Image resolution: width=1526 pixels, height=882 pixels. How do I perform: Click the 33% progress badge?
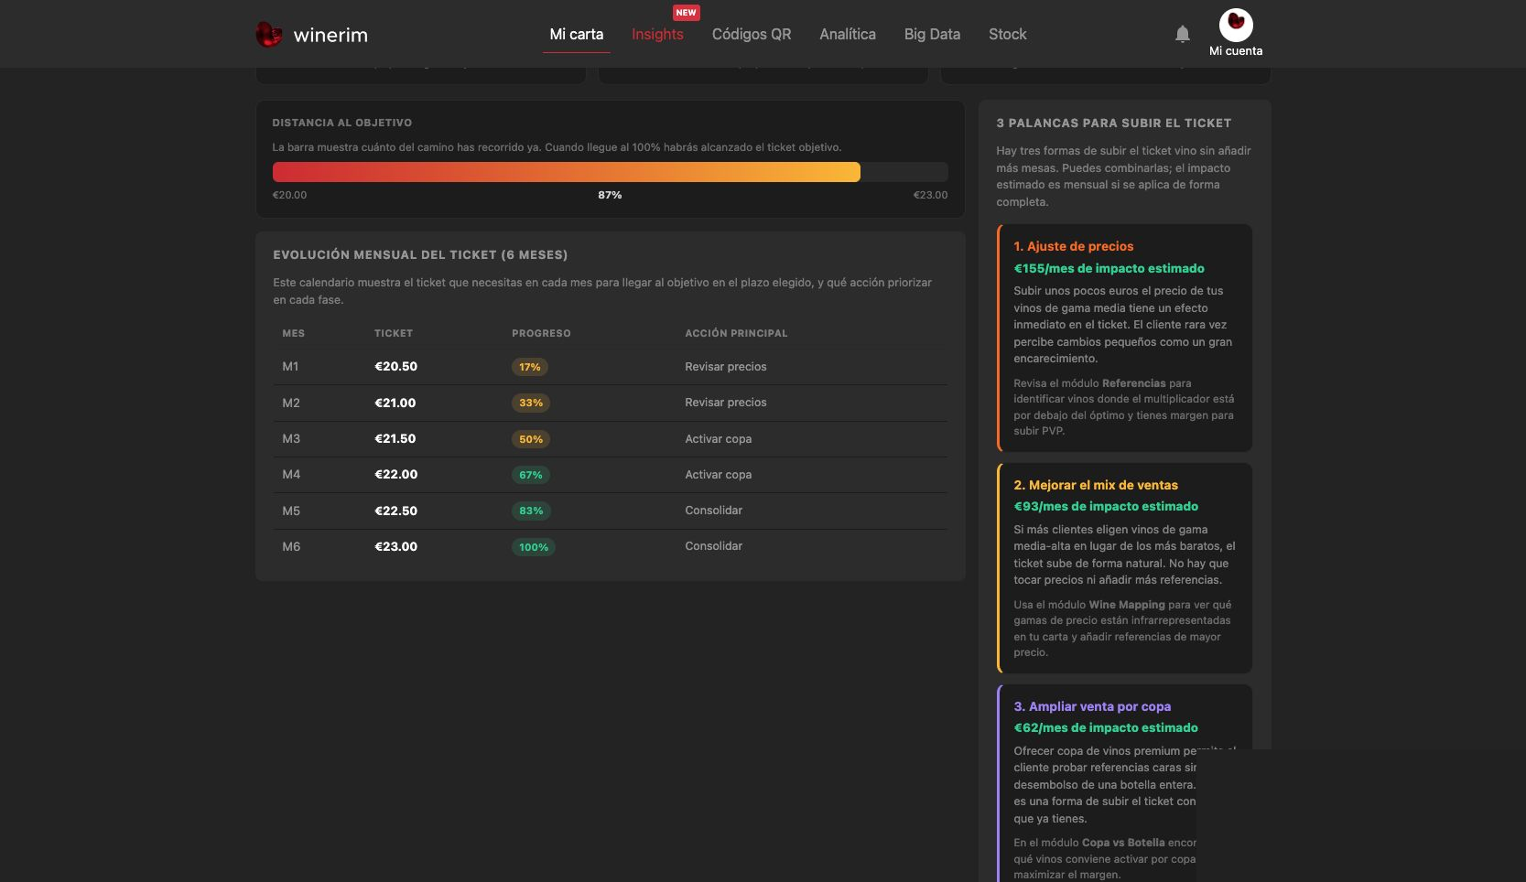(531, 403)
